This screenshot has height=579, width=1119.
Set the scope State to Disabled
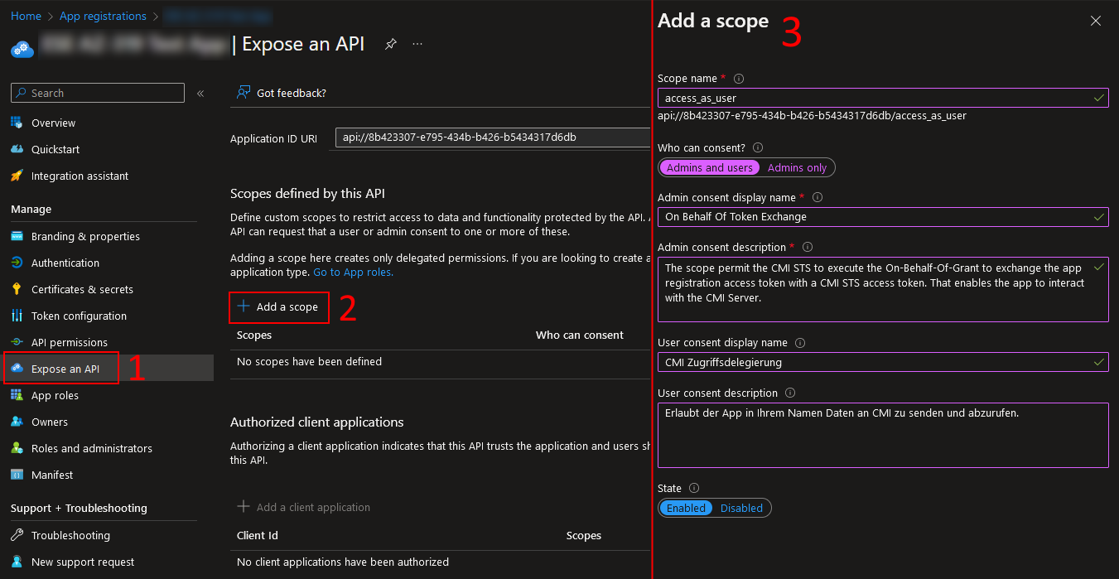click(x=741, y=508)
